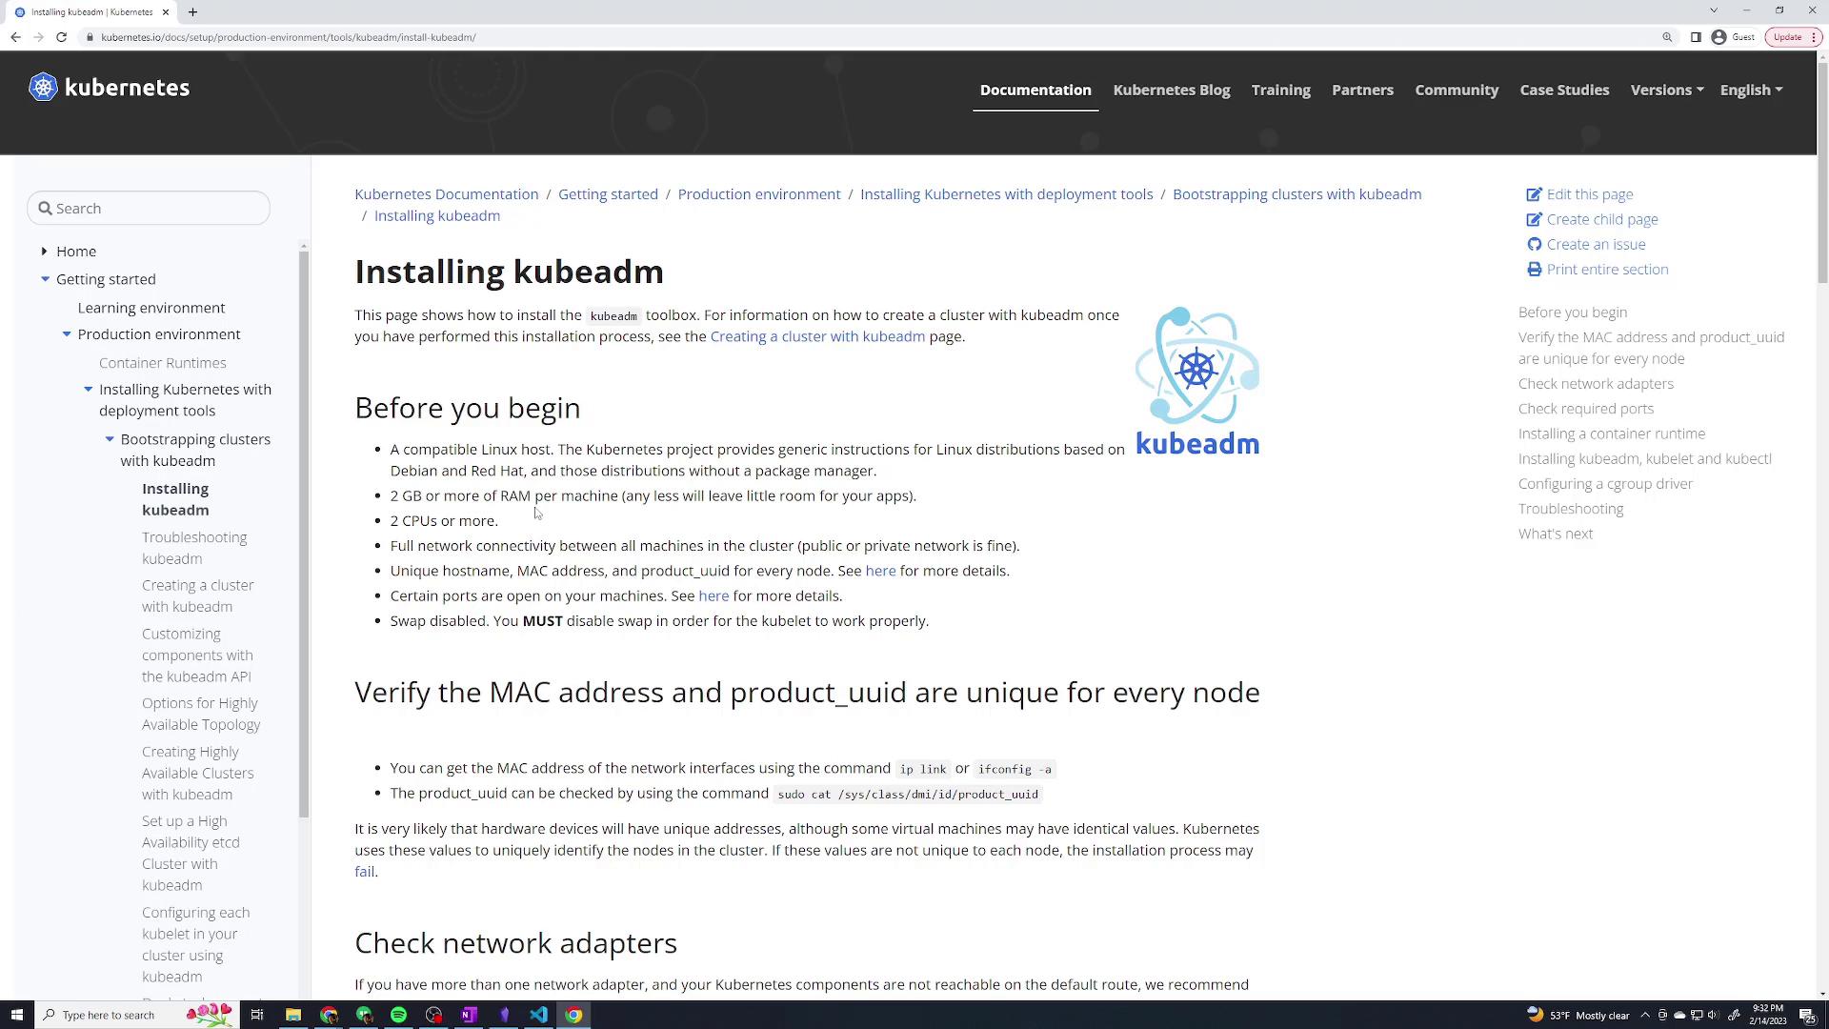Screen dimensions: 1829x1029
Task: Open Spotify from the taskbar
Action: pyautogui.click(x=398, y=1015)
